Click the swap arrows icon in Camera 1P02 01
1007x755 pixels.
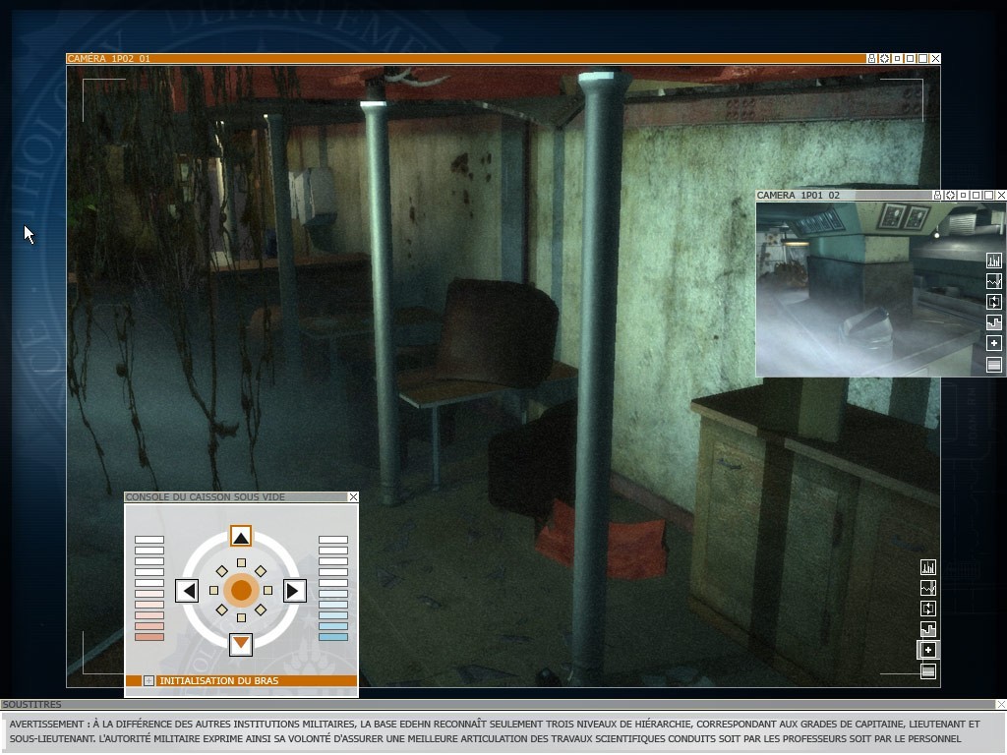pyautogui.click(x=928, y=609)
